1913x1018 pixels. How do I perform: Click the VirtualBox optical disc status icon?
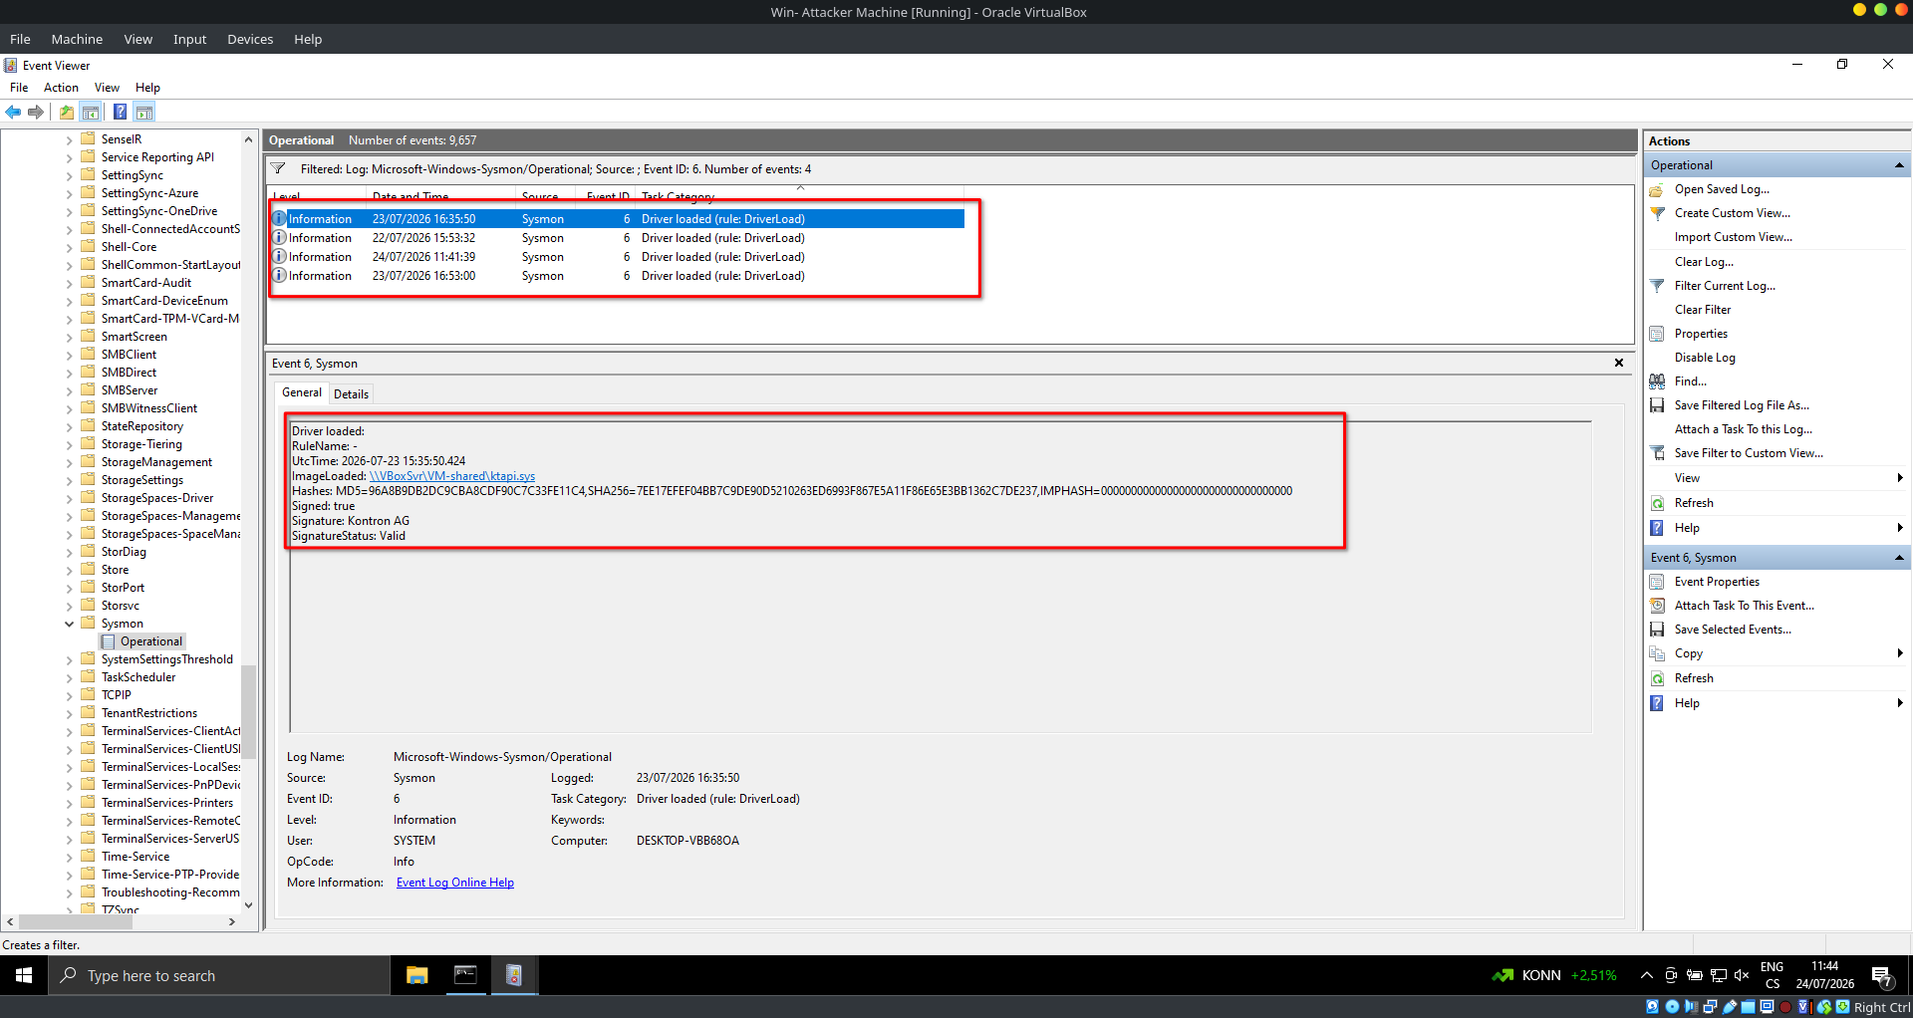[x=1672, y=1007]
